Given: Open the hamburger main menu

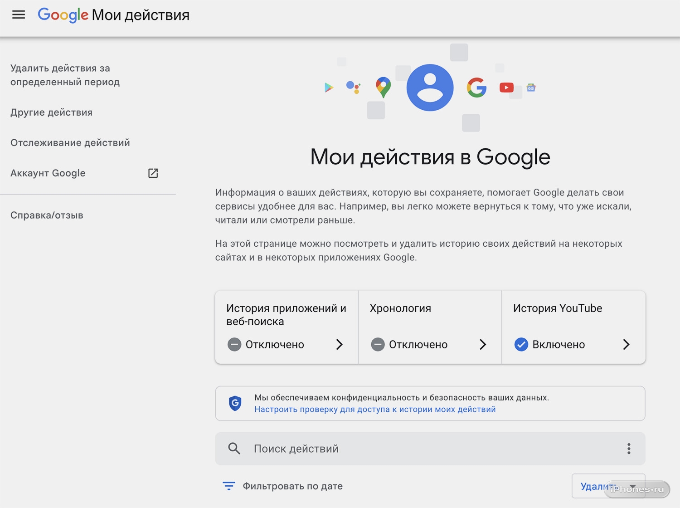Looking at the screenshot, I should pyautogui.click(x=19, y=15).
